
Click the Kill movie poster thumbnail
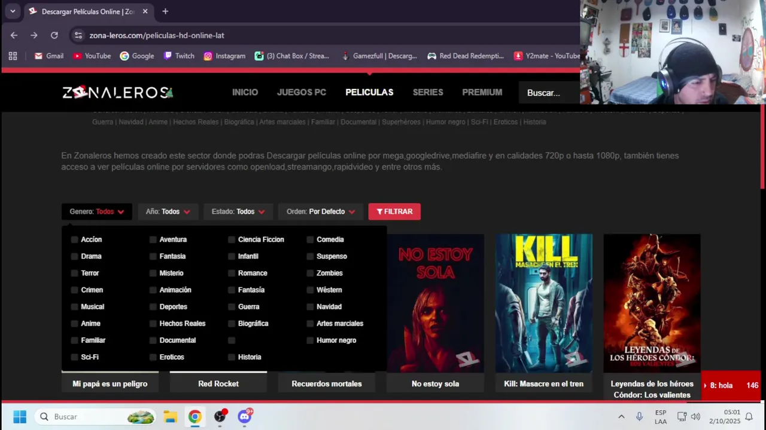[x=543, y=303]
